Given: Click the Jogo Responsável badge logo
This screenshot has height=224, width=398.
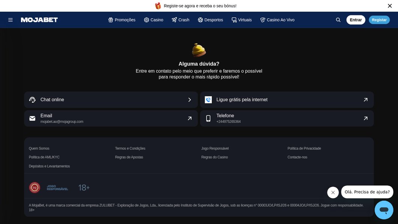Looking at the screenshot, I should [x=57, y=188].
